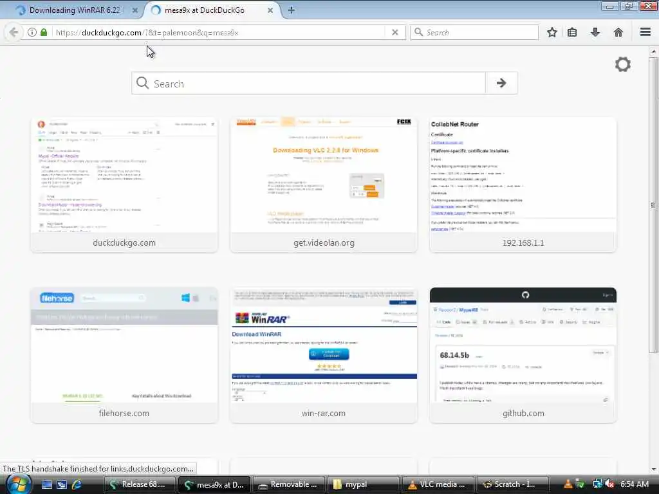Click the scrollbar down arrow
This screenshot has width=659, height=494.
(653, 469)
